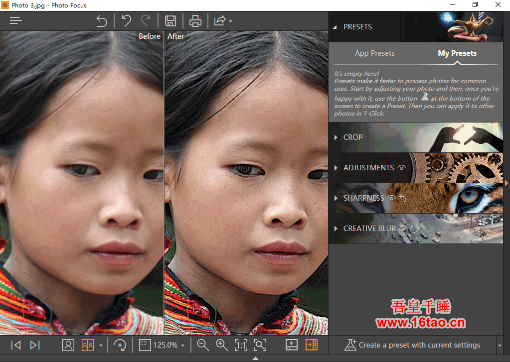Select the My Presets tab
Image resolution: width=510 pixels, height=362 pixels.
point(457,53)
